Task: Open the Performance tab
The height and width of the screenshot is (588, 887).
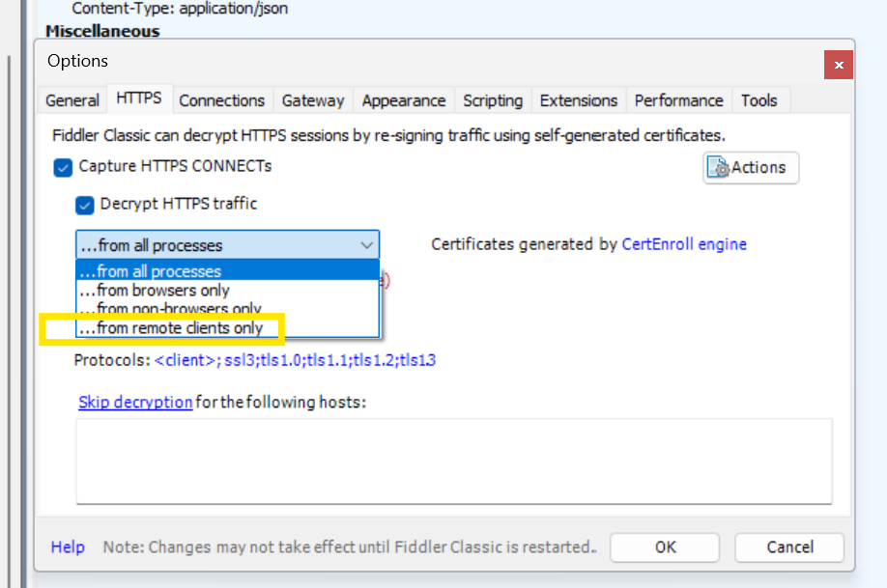Action: pyautogui.click(x=679, y=100)
